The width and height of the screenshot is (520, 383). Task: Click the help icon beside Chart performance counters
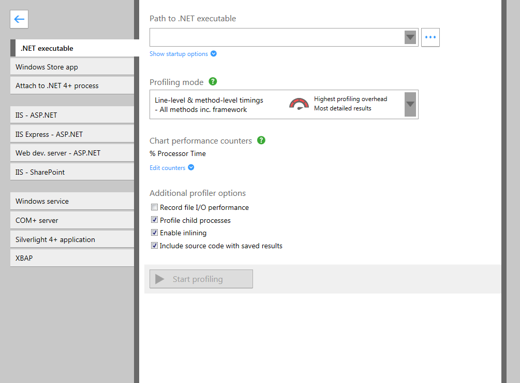point(261,140)
